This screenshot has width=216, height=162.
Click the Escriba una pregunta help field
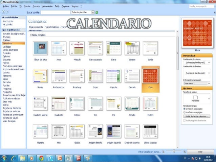point(201,6)
